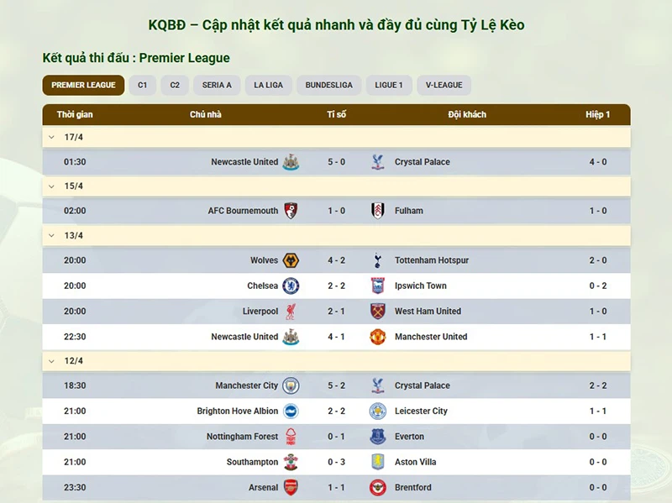The height and width of the screenshot is (503, 672).
Task: Collapse the 13/4 results section
Action: pyautogui.click(x=51, y=236)
